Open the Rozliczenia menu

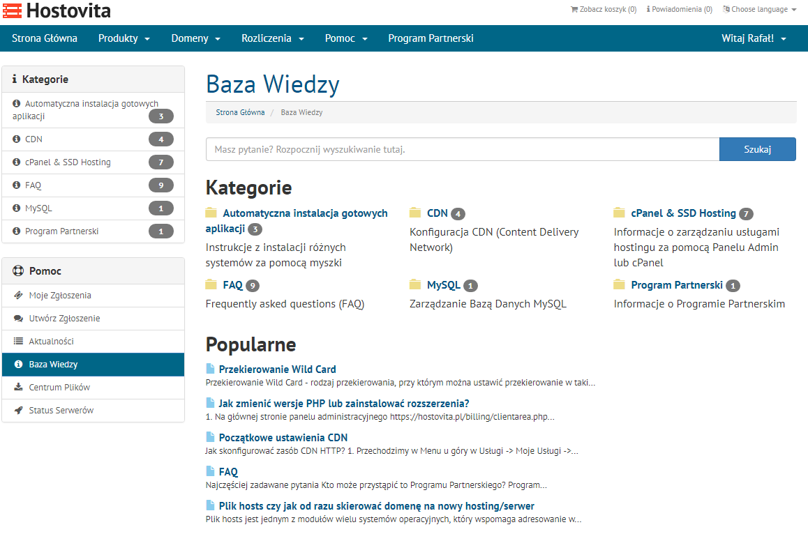pyautogui.click(x=273, y=38)
